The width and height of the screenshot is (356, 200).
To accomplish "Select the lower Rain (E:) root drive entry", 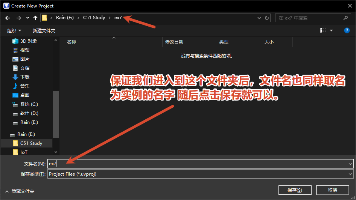I will (x=26, y=134).
